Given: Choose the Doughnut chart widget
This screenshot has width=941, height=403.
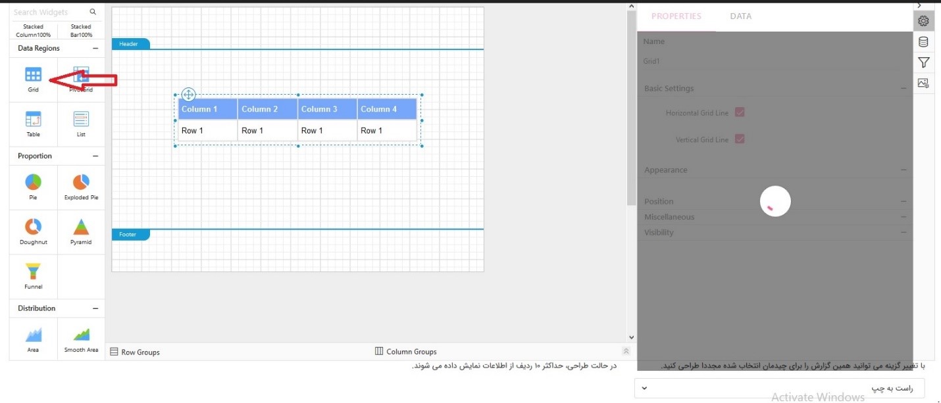Looking at the screenshot, I should click(33, 227).
